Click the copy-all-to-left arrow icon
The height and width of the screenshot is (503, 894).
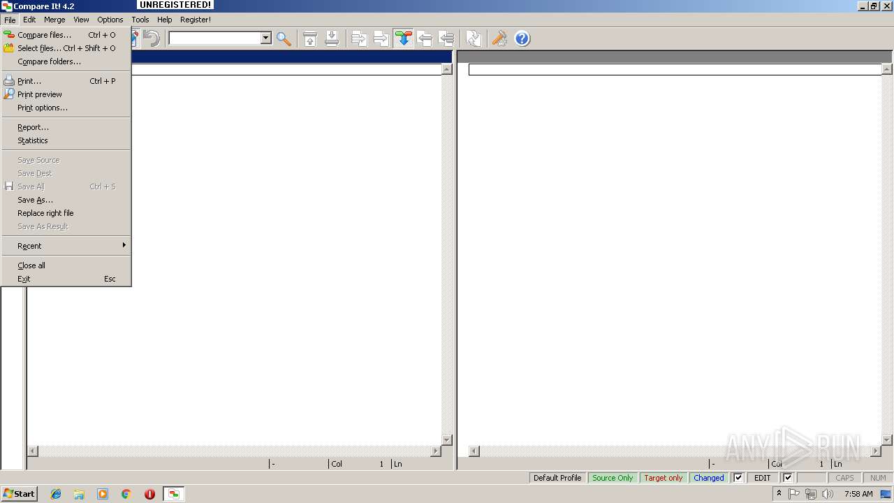point(446,38)
